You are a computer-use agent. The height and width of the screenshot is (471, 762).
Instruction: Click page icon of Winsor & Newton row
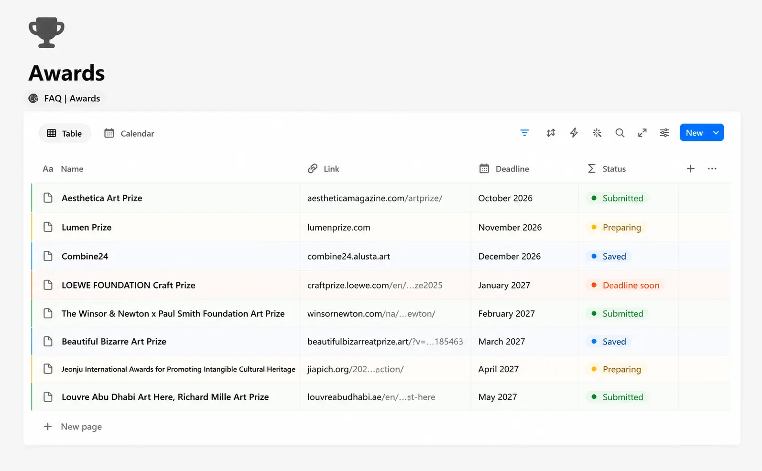click(x=48, y=313)
